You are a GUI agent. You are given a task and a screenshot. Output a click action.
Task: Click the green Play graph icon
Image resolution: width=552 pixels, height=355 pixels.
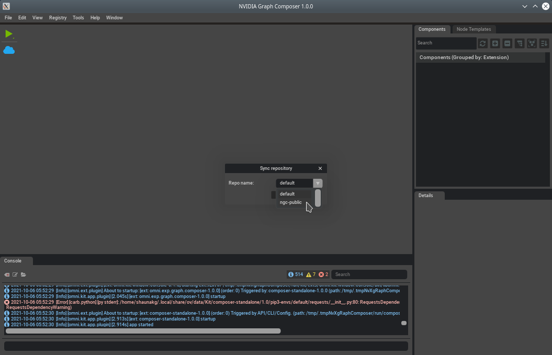[9, 34]
